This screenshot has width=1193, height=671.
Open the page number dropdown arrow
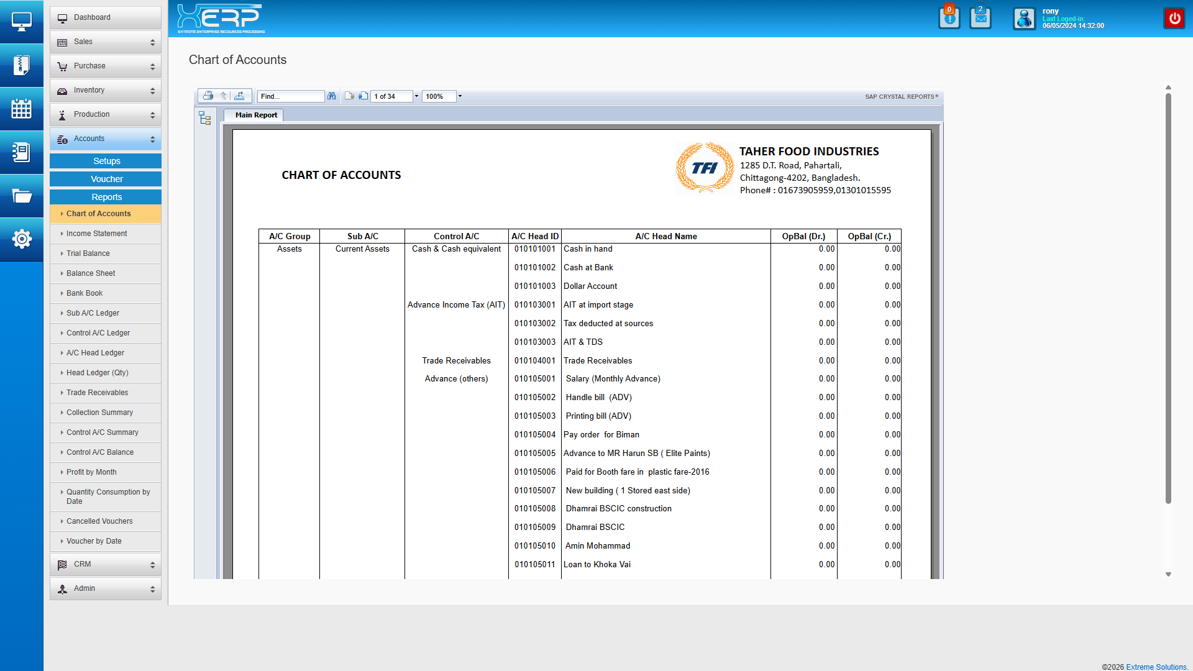[416, 96]
